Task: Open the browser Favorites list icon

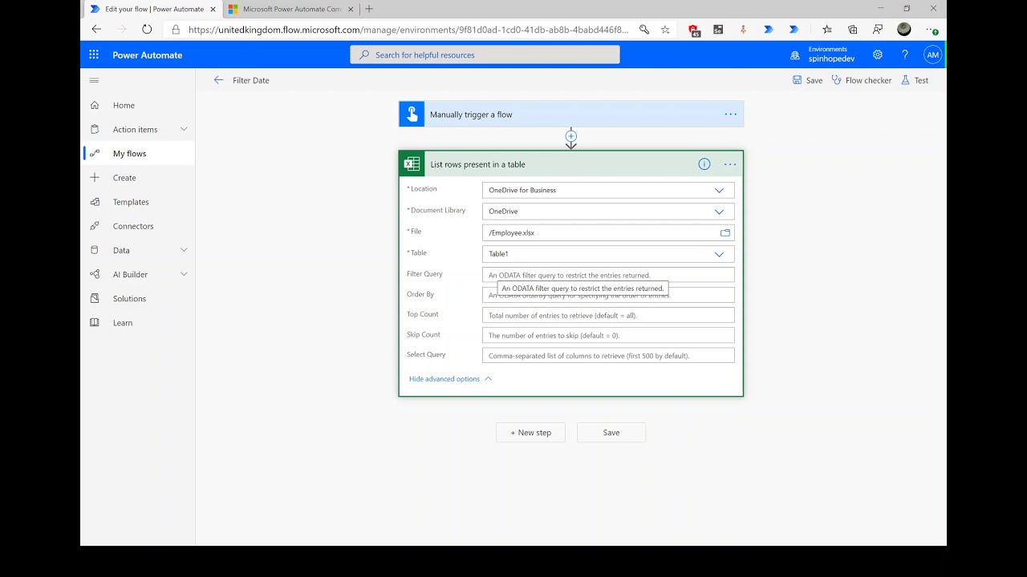Action: tap(827, 30)
